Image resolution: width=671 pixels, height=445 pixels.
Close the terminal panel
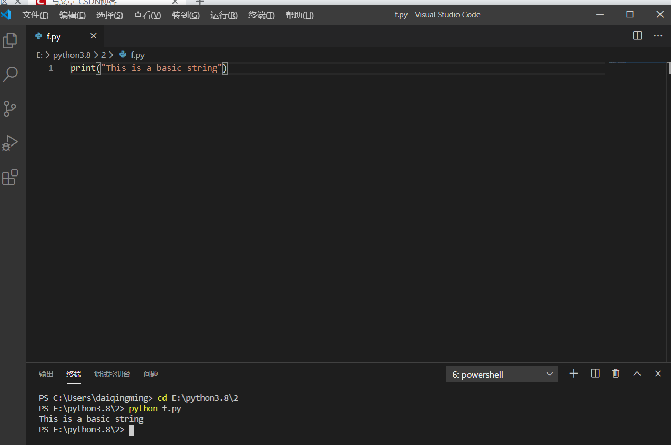pos(658,374)
